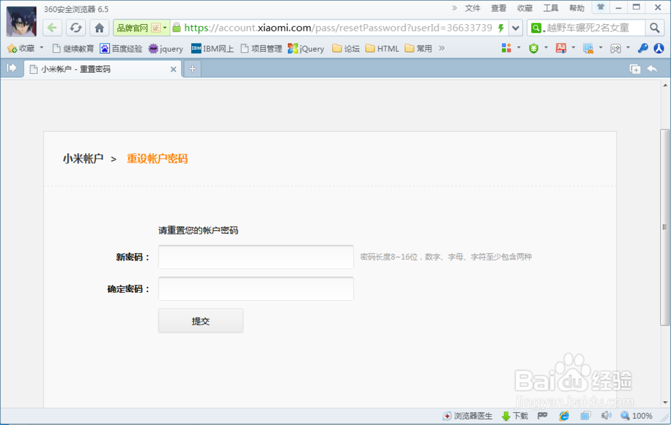Click the green padlock security icon
The image size is (671, 425).
click(176, 28)
